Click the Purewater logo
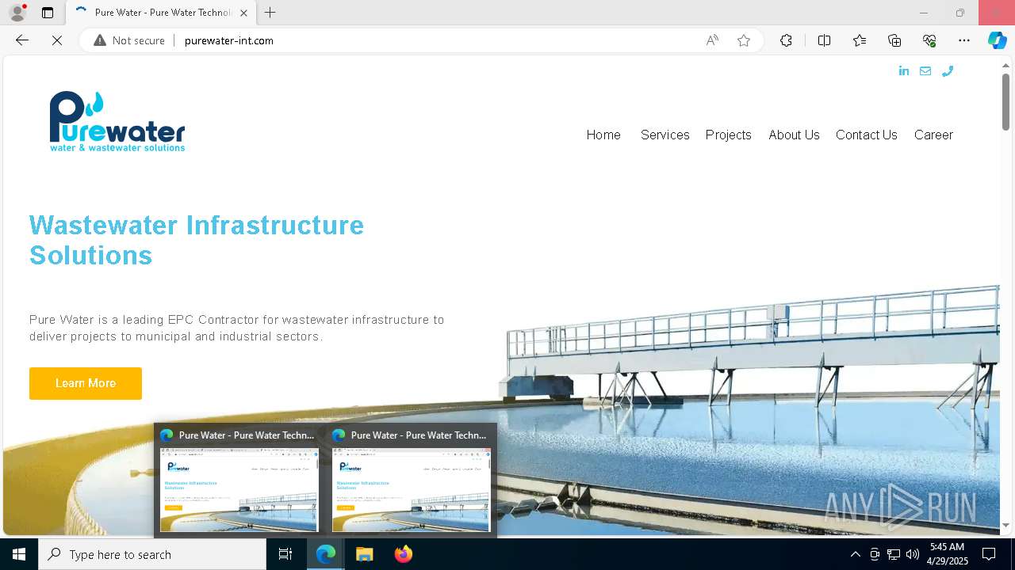The image size is (1015, 570). 117,121
